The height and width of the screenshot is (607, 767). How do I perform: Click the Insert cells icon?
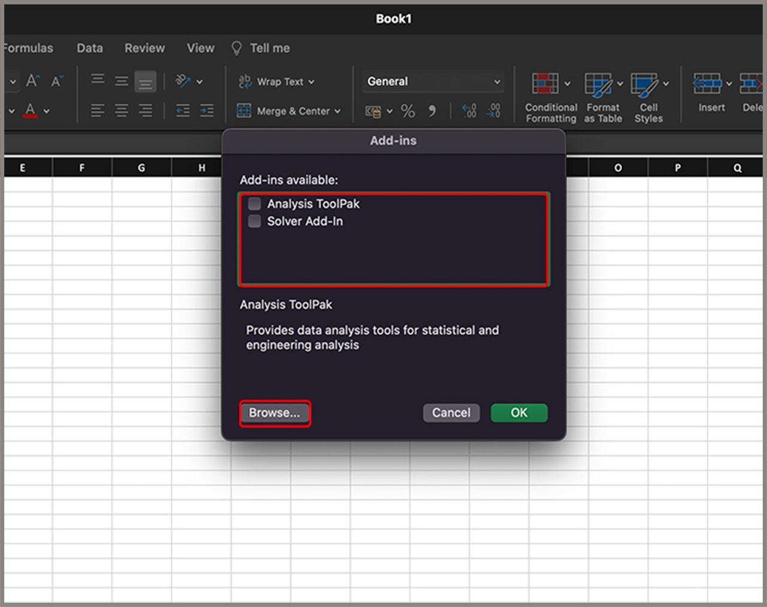click(707, 83)
